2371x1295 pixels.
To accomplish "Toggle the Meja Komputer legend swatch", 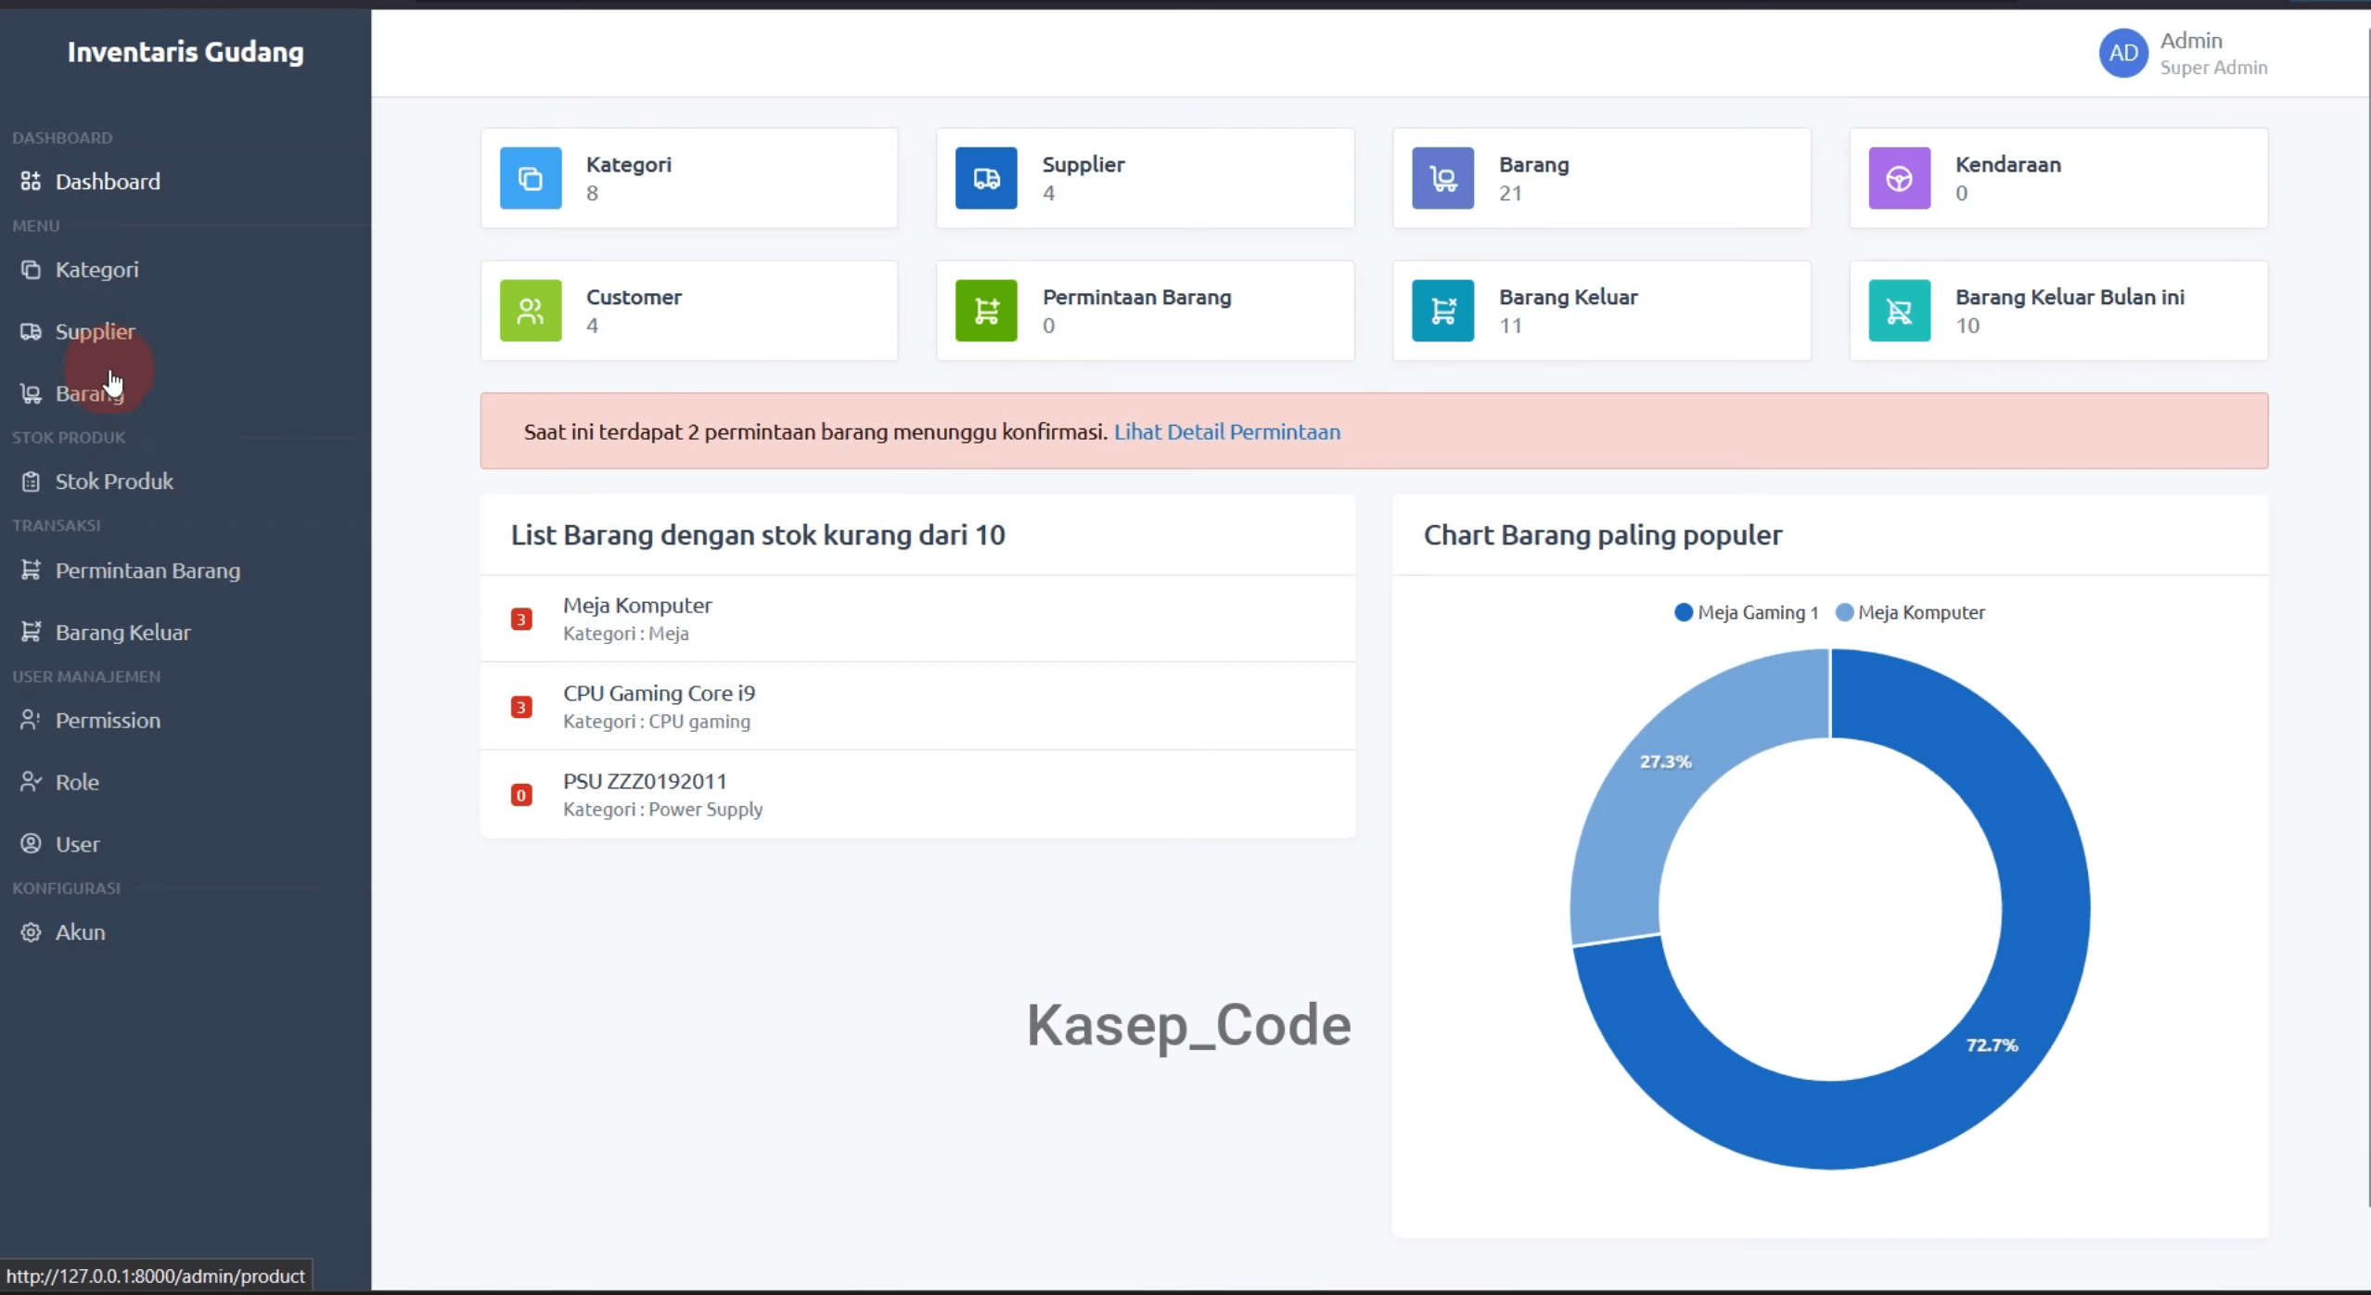I will (x=1844, y=612).
